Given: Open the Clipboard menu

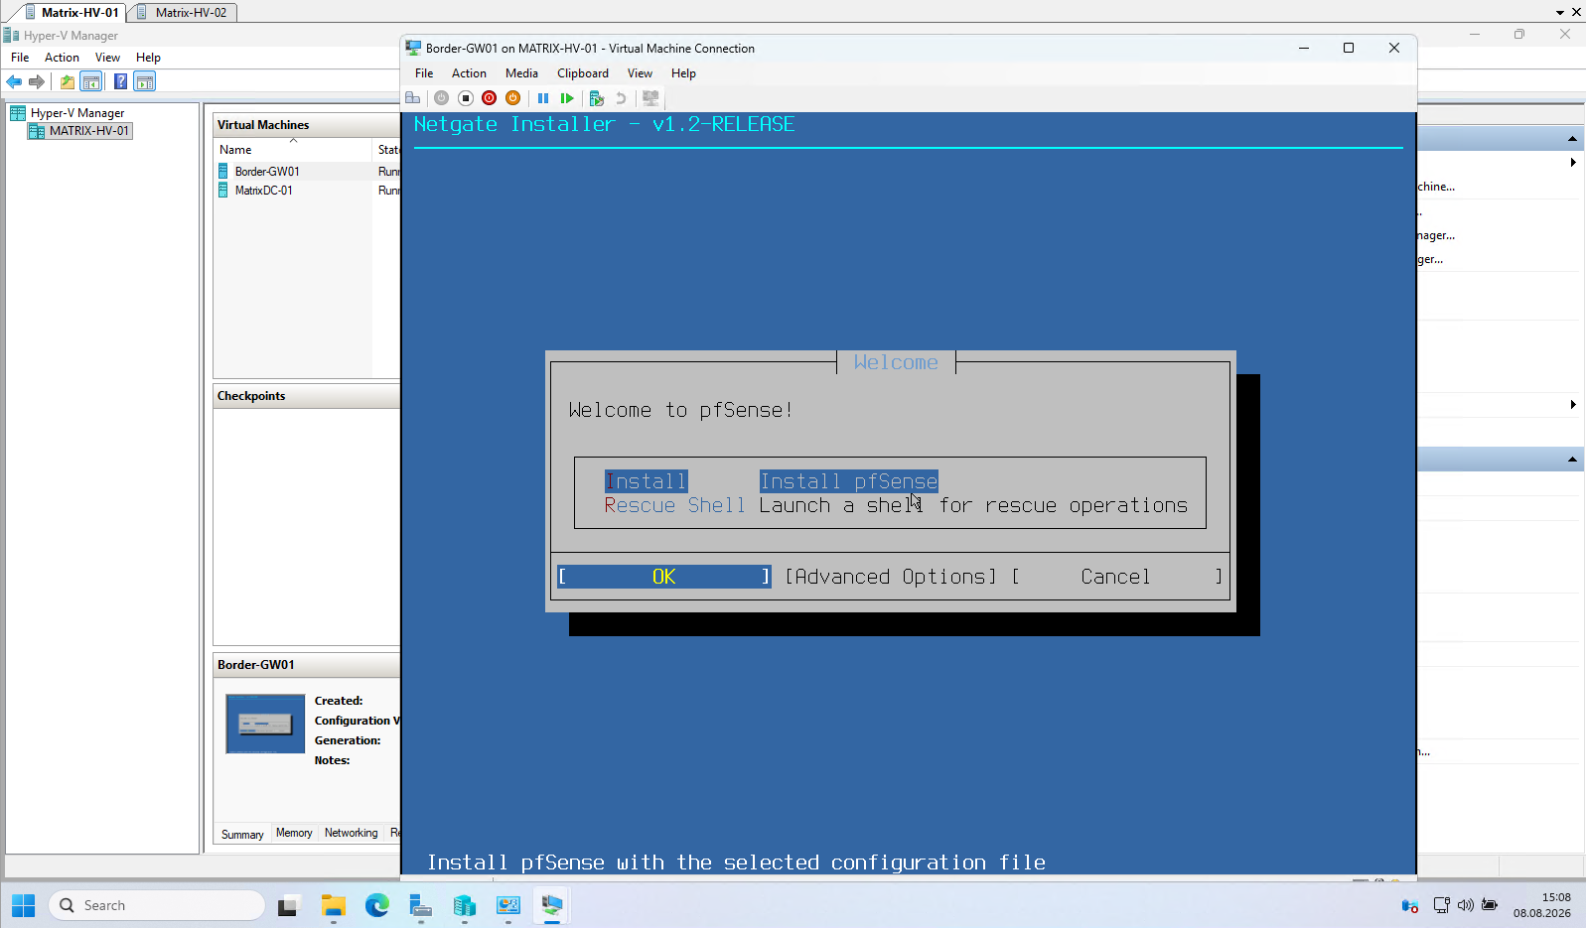Looking at the screenshot, I should coord(583,73).
